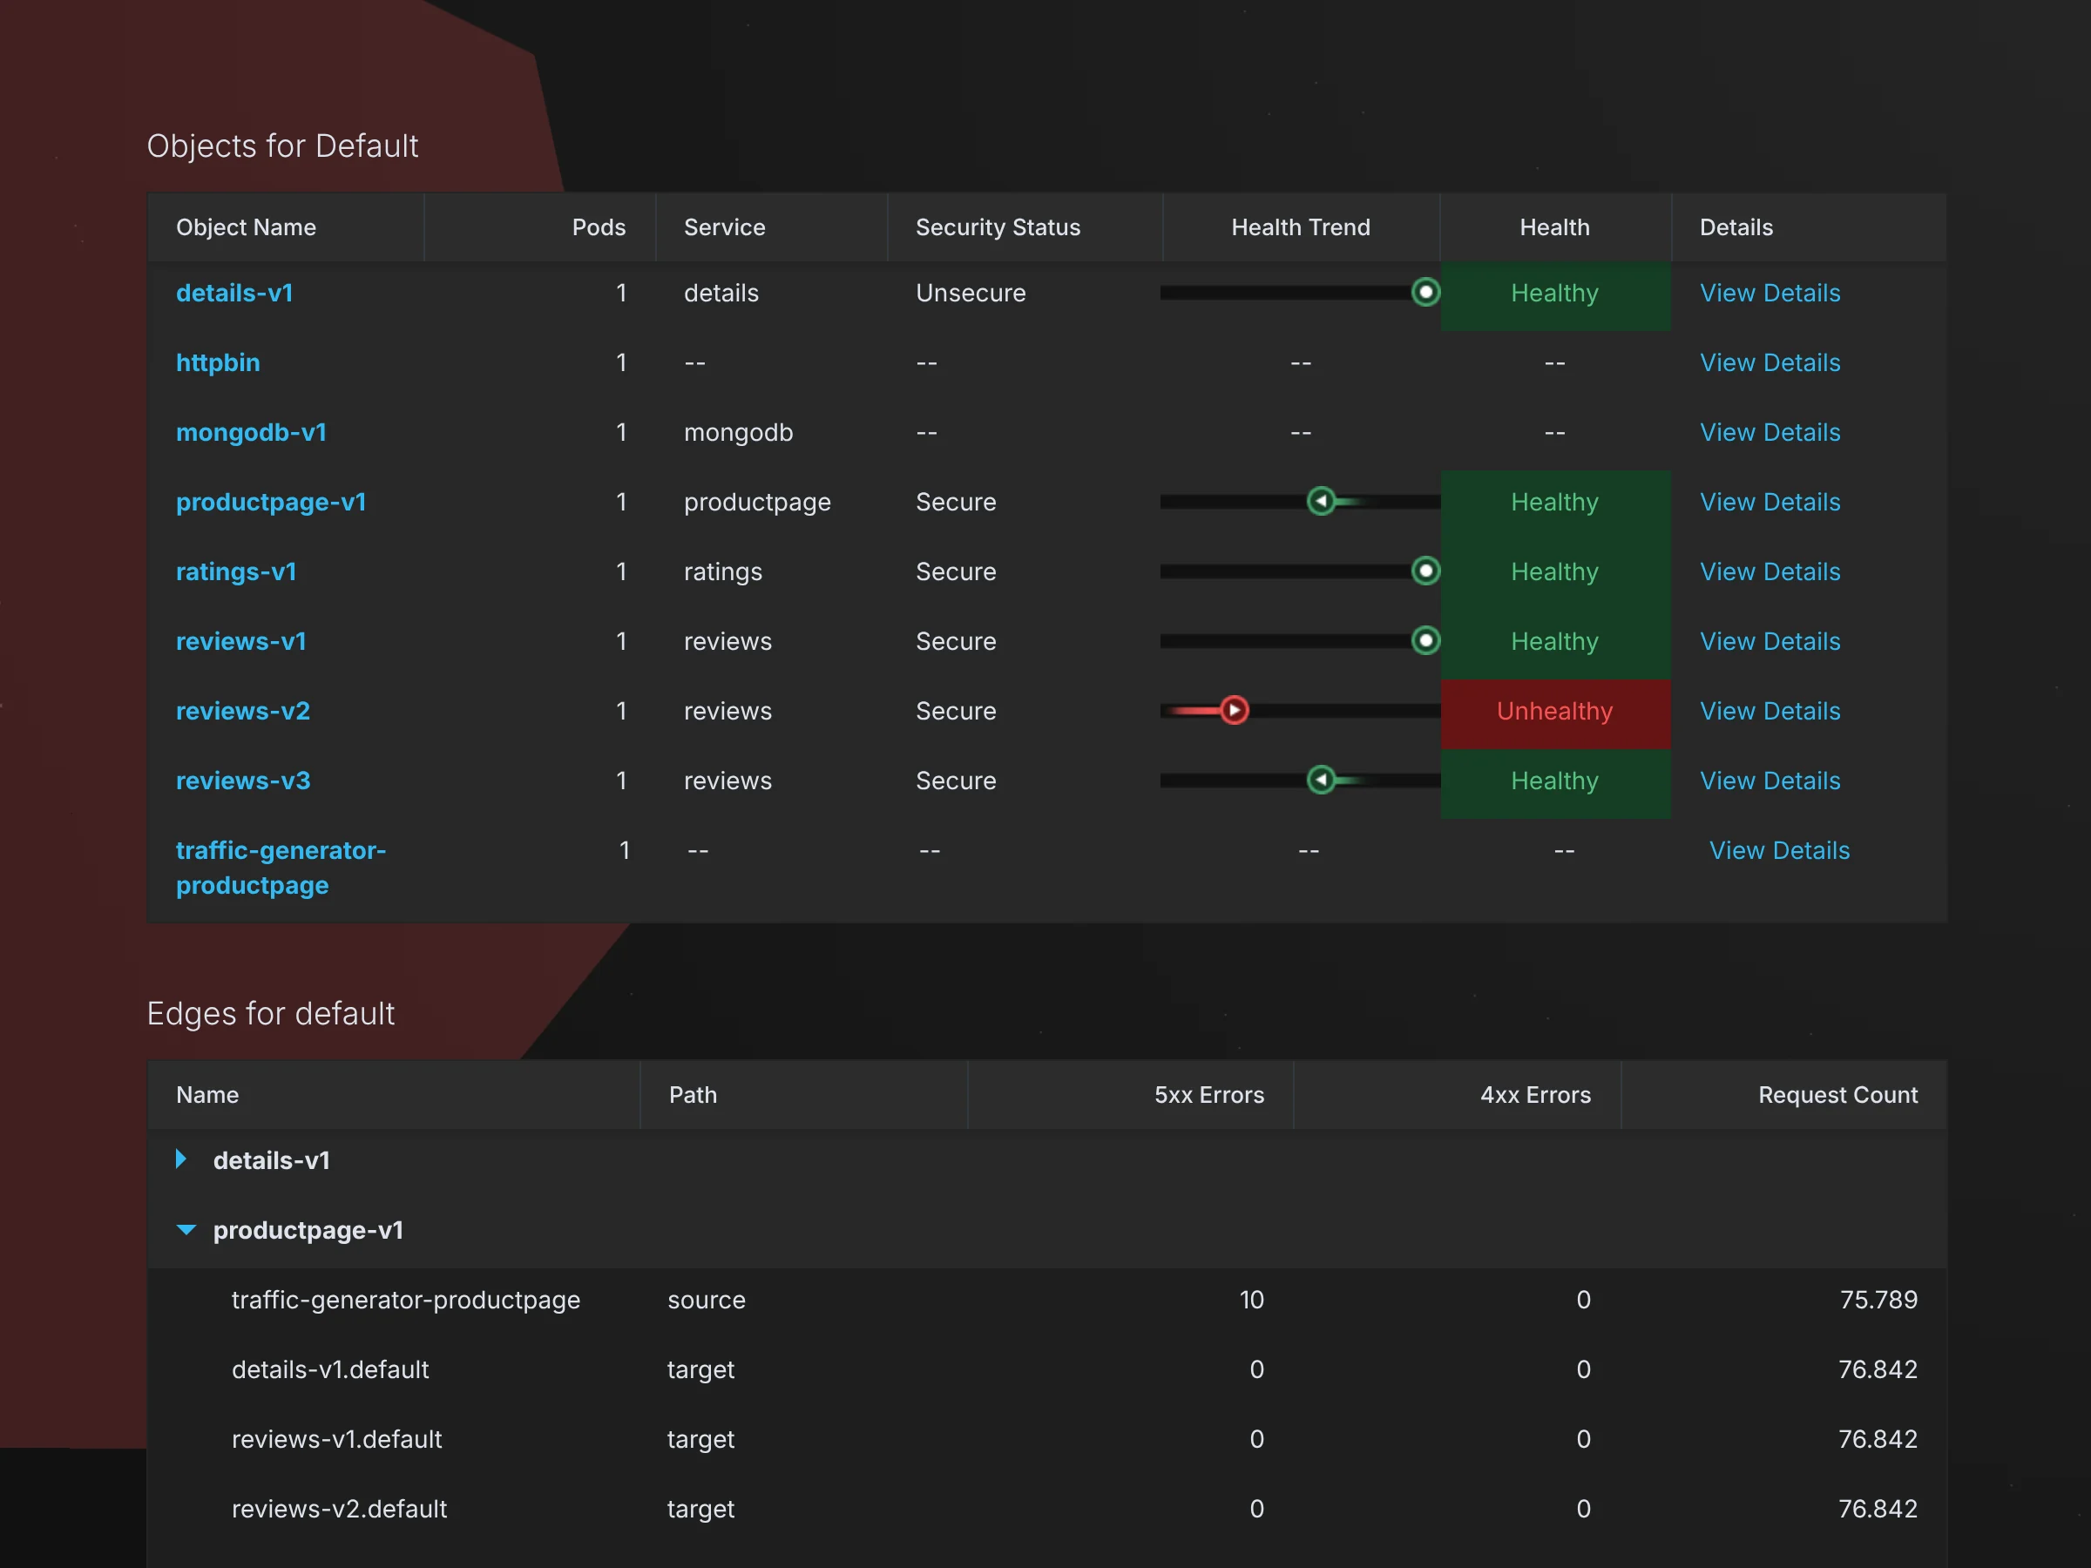Open the productpage-v1 object link
2091x1568 pixels.
(271, 502)
